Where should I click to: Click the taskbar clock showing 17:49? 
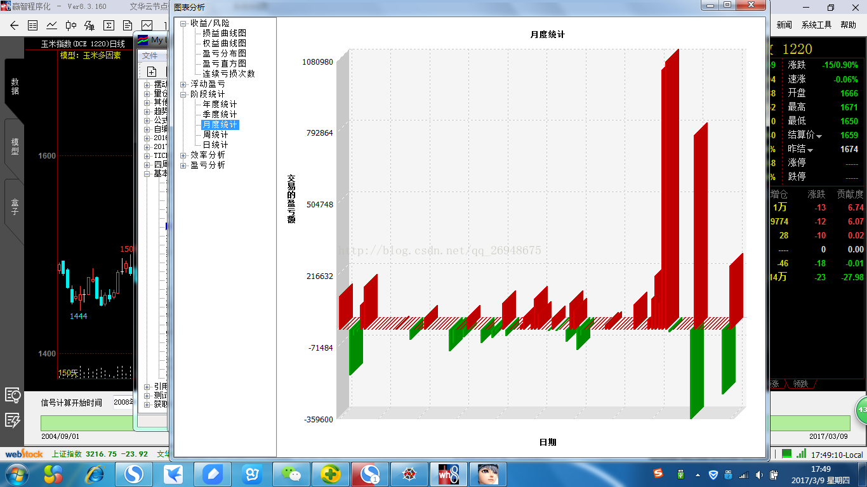point(820,469)
